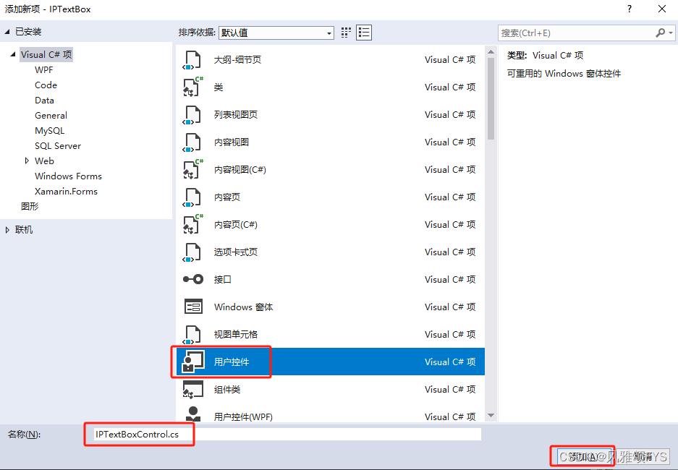Select the 选项卡式页 template name
Viewport: 678px width, 470px height.
236,252
